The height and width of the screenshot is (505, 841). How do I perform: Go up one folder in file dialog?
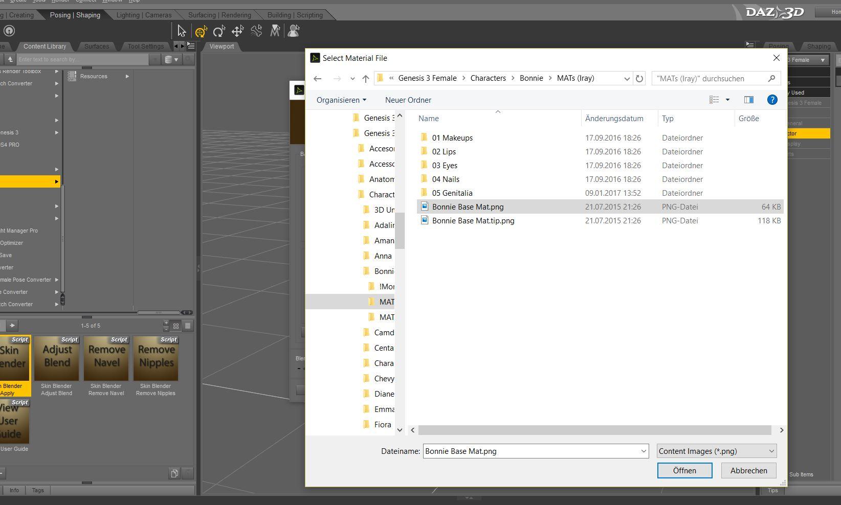click(x=365, y=78)
